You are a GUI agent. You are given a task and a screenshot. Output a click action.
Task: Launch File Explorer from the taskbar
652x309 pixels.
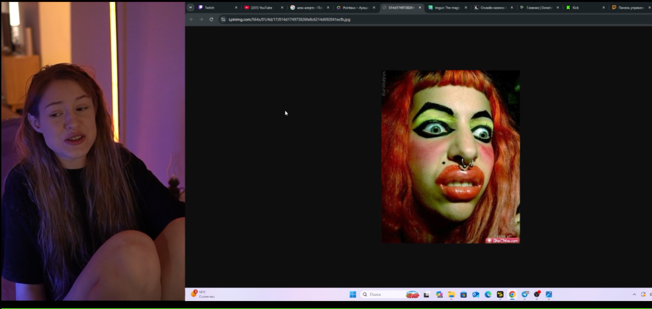pos(451,294)
